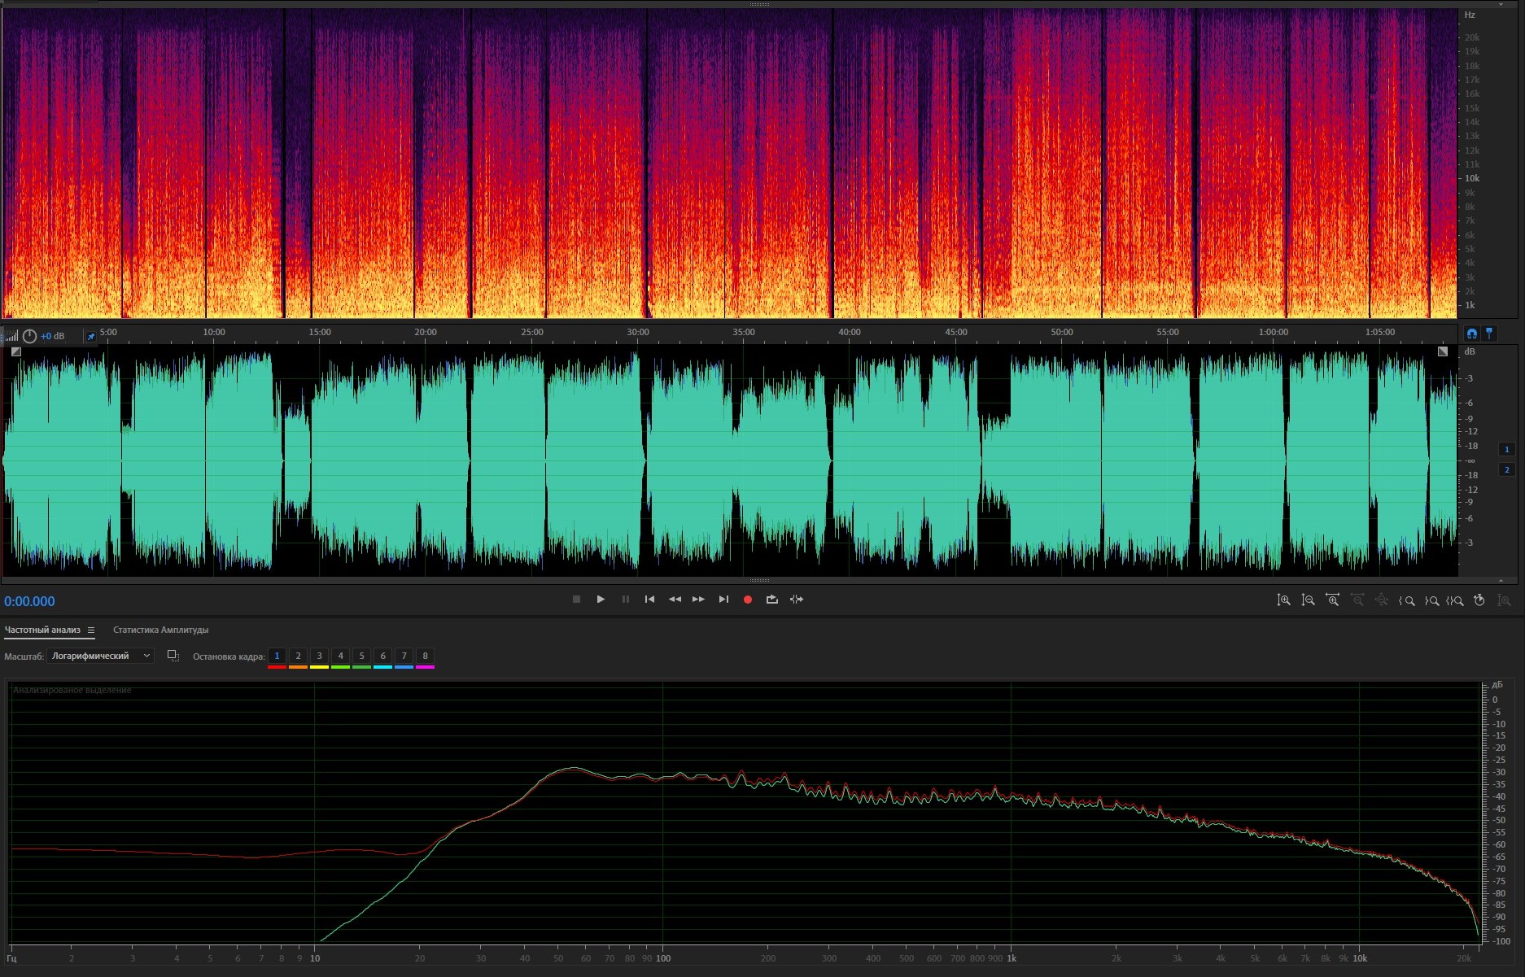
Task: Jump to the previous marker in transport
Action: click(649, 600)
